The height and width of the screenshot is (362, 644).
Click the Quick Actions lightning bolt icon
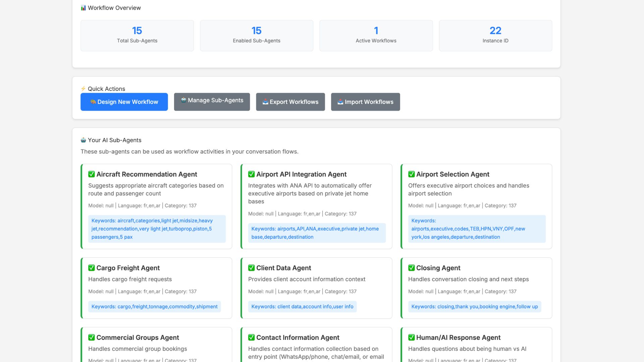click(x=83, y=88)
